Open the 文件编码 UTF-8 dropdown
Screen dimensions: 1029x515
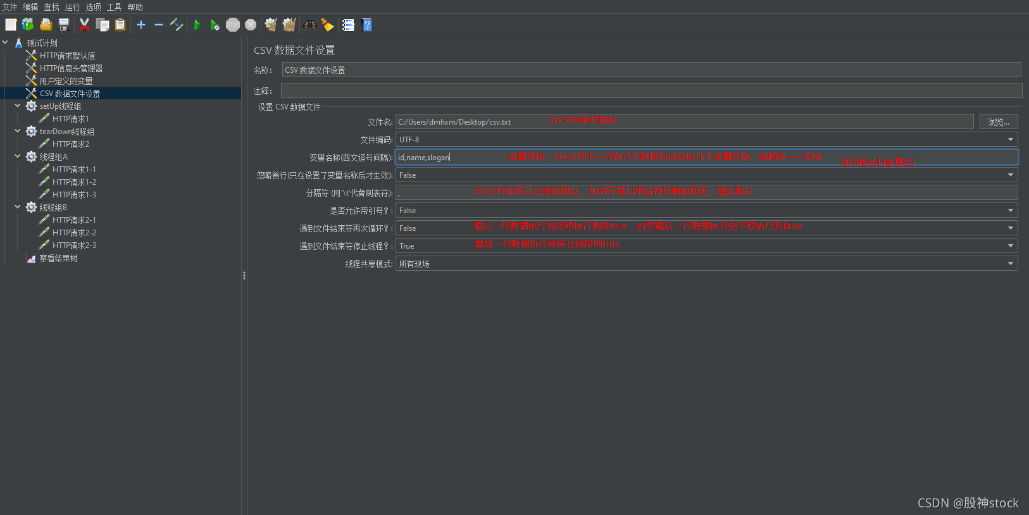(706, 139)
